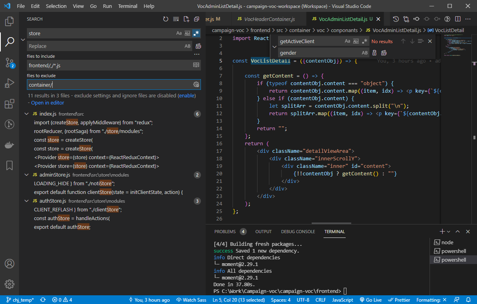The height and width of the screenshot is (304, 477).
Task: Collapse the adminStore.js result group
Action: point(27,175)
